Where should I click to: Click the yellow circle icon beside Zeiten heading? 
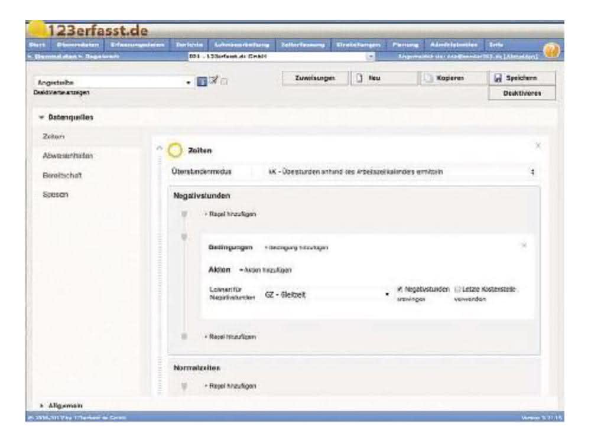tap(175, 150)
